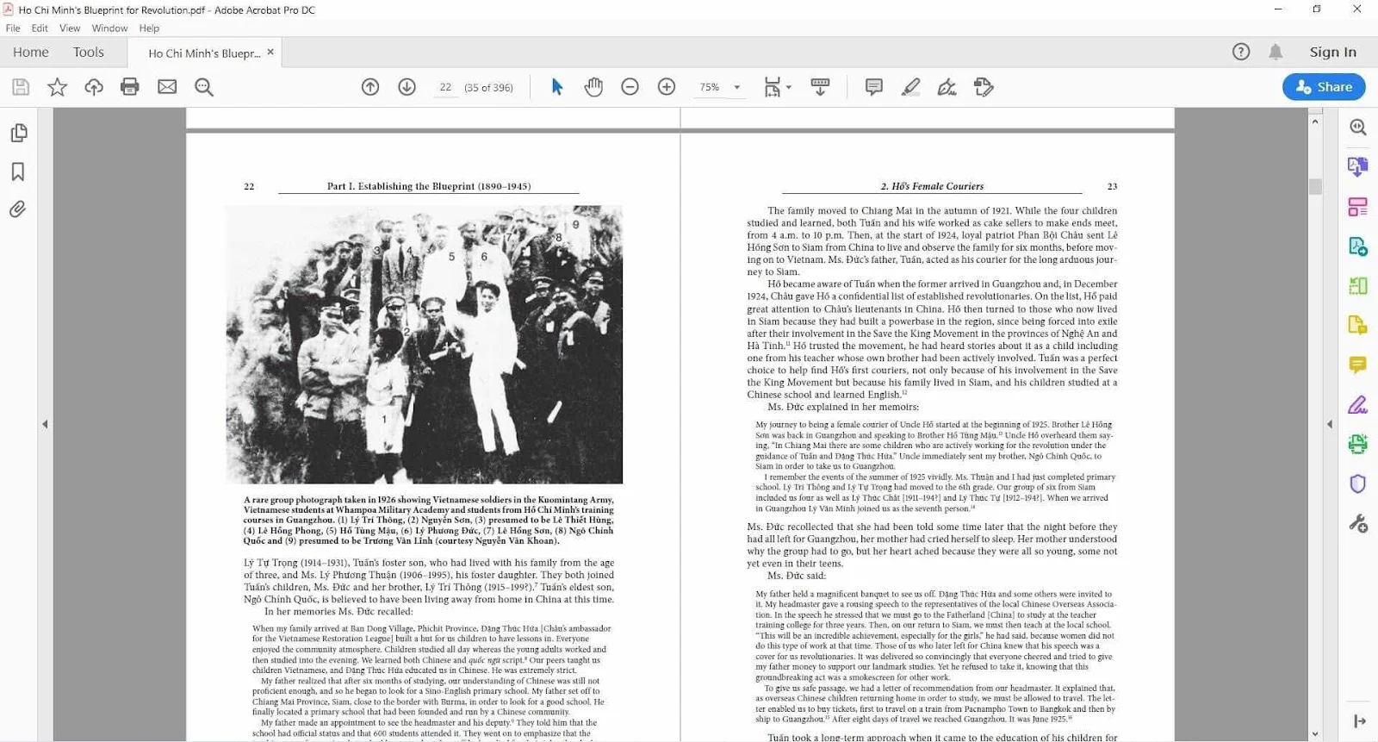The height and width of the screenshot is (742, 1378).
Task: View notifications bell
Action: (x=1276, y=52)
